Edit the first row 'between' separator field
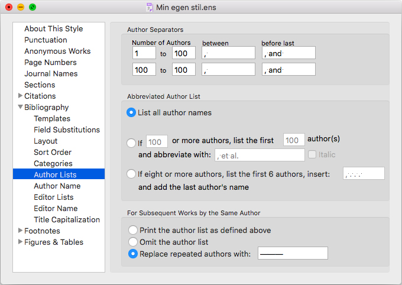Viewport: 402px width, 285px height. (228, 53)
